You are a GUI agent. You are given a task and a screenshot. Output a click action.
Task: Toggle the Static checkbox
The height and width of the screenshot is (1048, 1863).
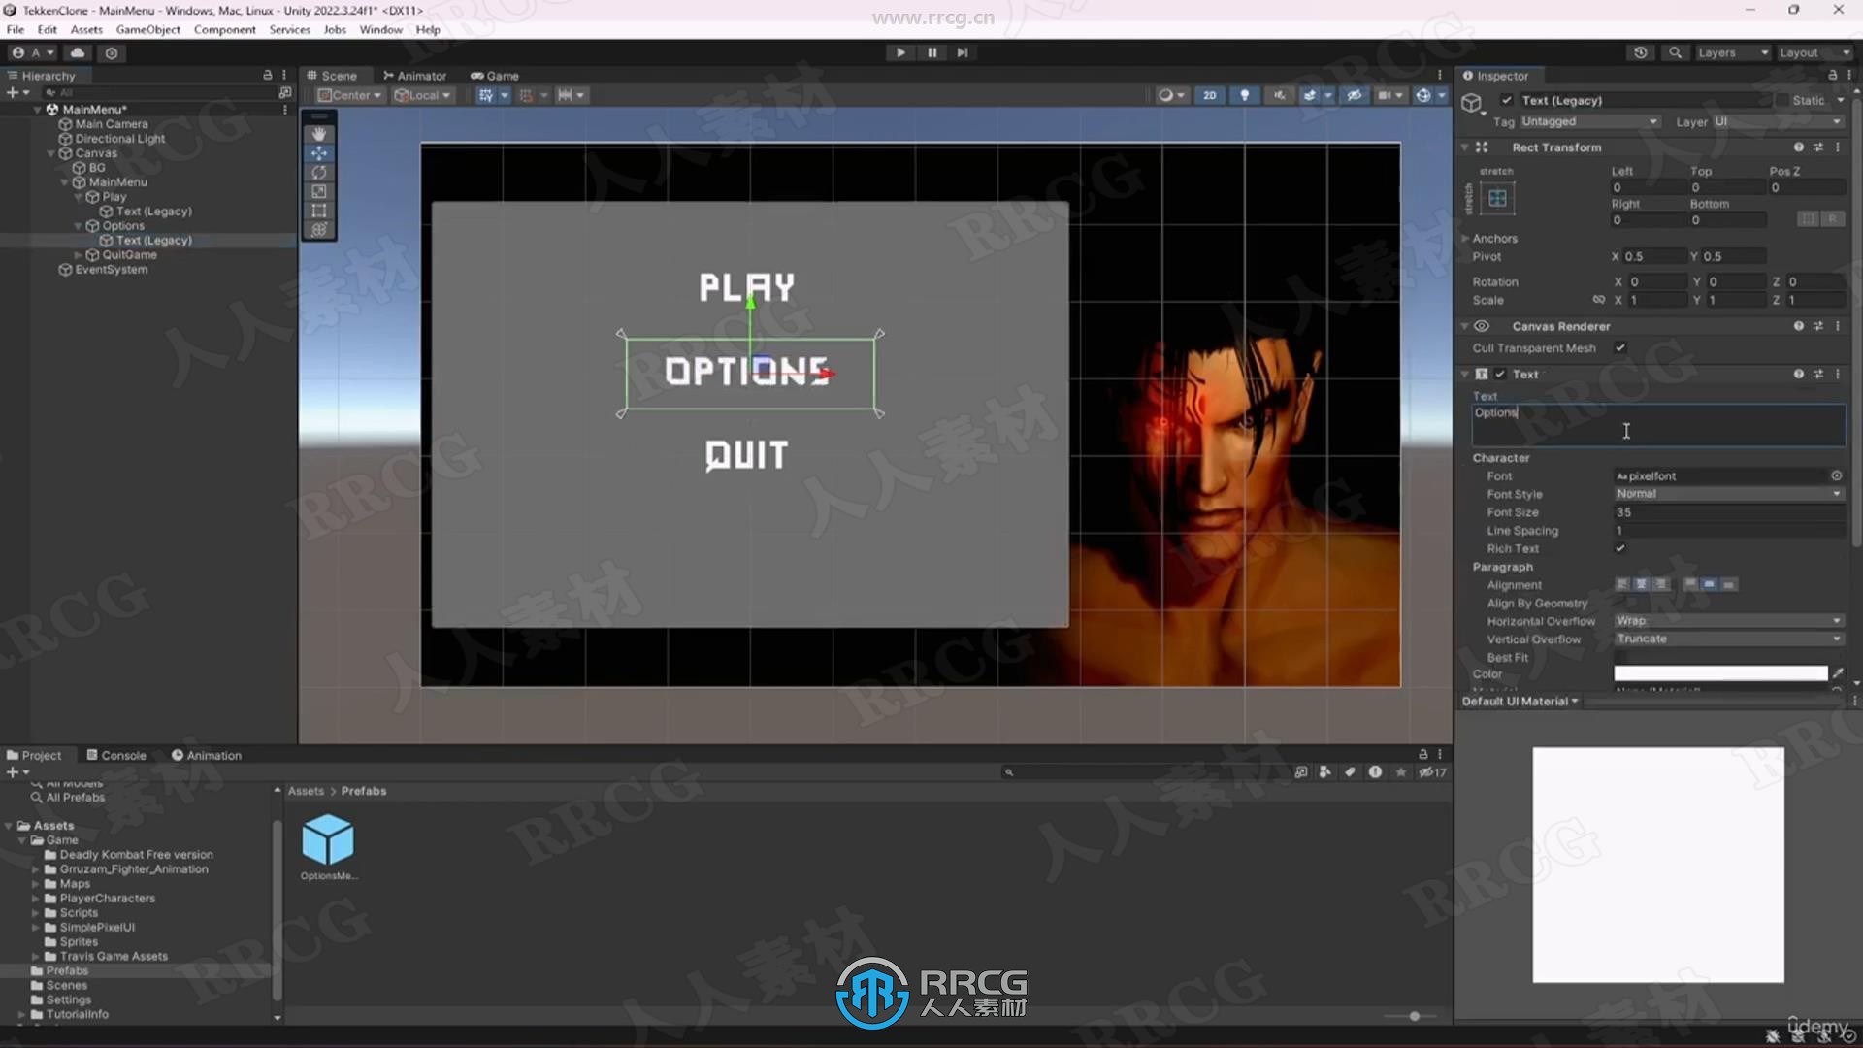pyautogui.click(x=1782, y=100)
